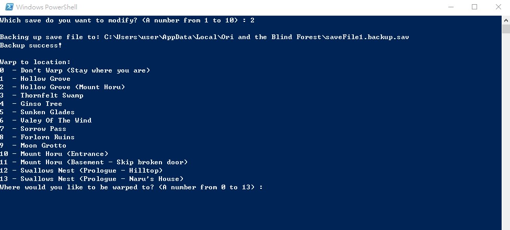Click the scrollbar up arrow
Image resolution: width=510 pixels, height=230 pixels.
pyautogui.click(x=506, y=19)
